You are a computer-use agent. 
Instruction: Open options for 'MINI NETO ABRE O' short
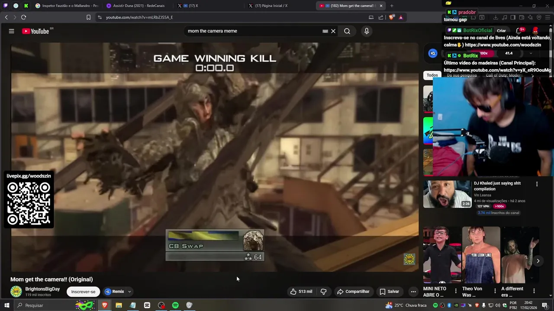pos(456,291)
